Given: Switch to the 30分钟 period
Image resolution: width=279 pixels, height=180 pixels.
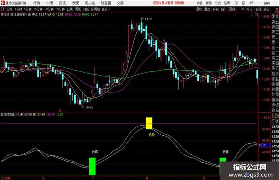Looking at the screenshot, I should point(49,9).
